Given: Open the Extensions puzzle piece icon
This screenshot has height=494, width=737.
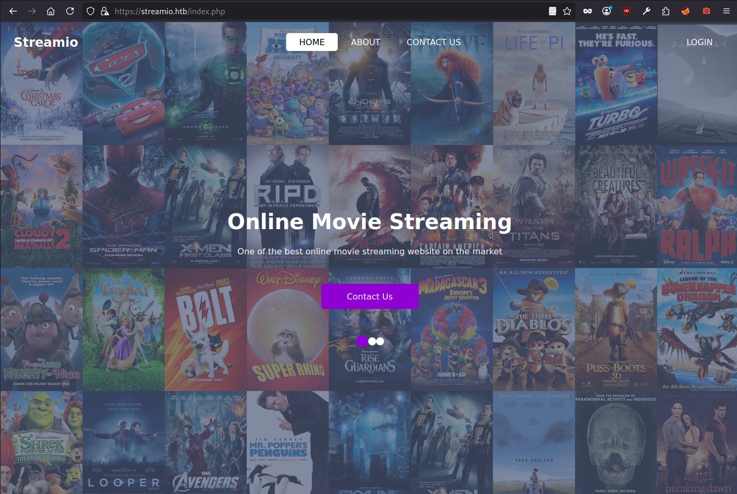Looking at the screenshot, I should (x=665, y=11).
